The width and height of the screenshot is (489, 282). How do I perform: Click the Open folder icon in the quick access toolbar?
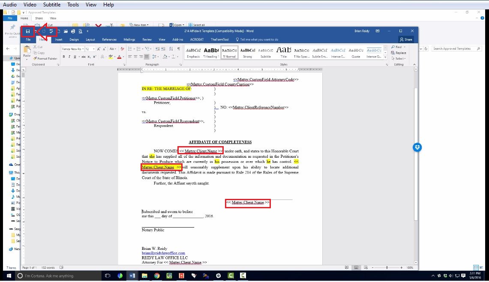66,31
